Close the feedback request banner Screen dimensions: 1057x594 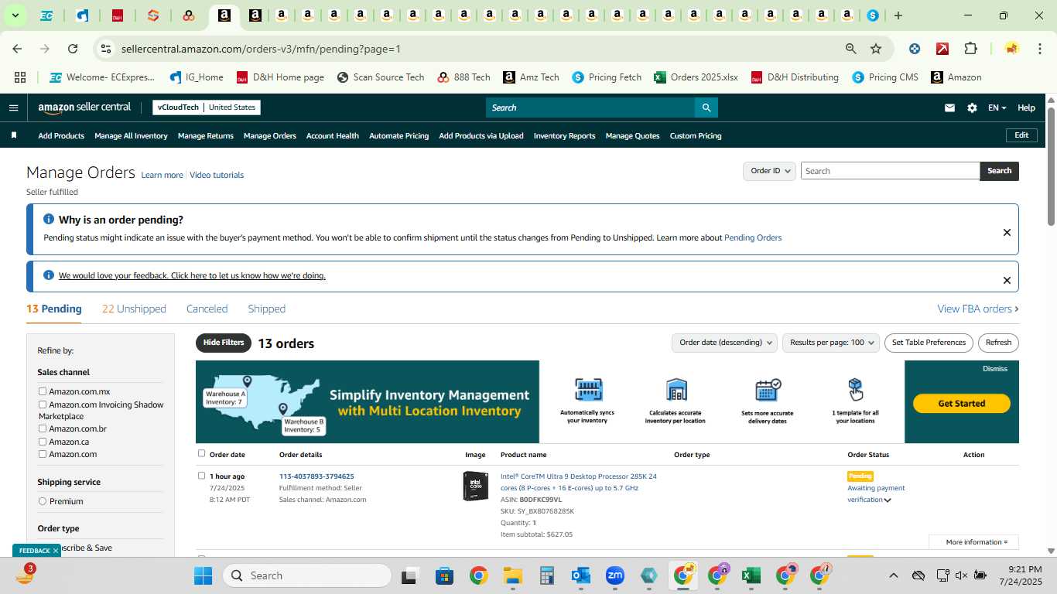coord(1007,280)
